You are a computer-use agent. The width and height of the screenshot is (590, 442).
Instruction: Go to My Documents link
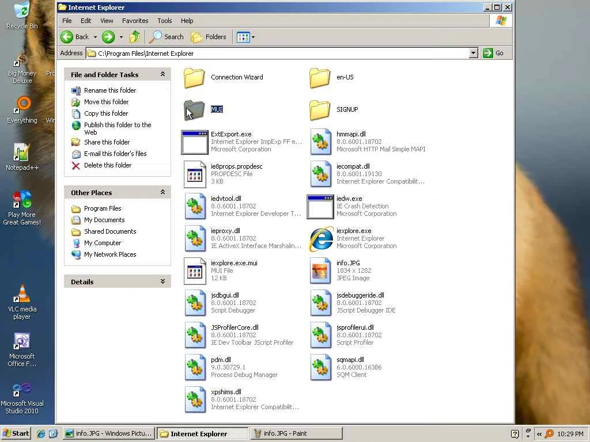(104, 220)
